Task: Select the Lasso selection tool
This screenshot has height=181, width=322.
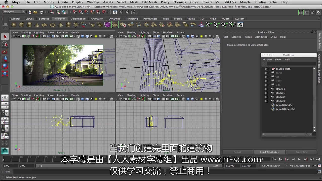Action: (x=5, y=44)
